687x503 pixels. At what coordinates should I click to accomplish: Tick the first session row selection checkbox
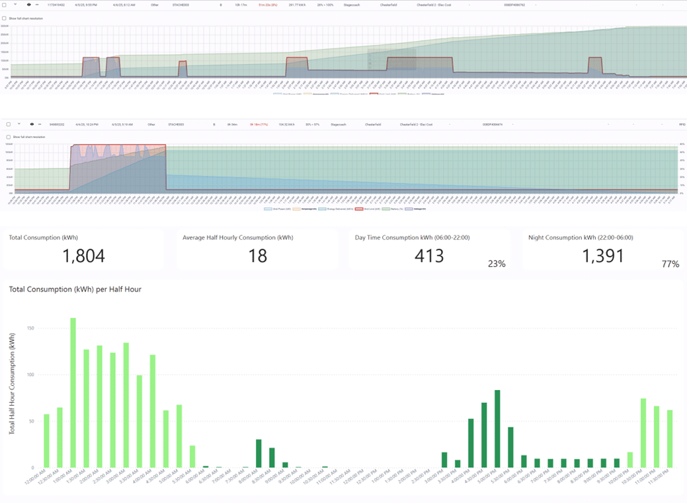point(5,4)
